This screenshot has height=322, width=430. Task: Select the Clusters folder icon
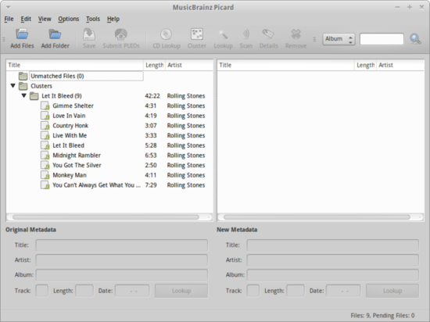23,86
